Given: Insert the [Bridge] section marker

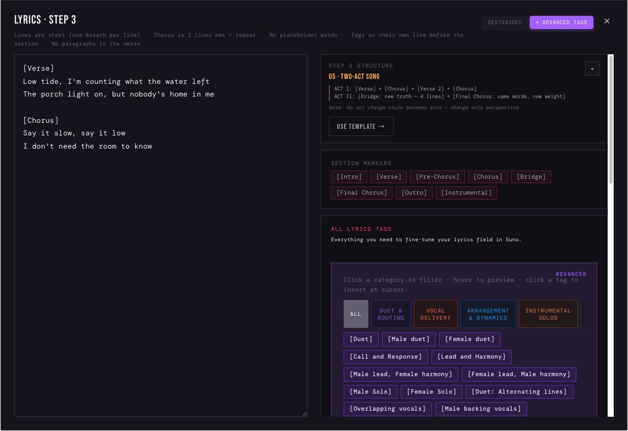Looking at the screenshot, I should 531,177.
